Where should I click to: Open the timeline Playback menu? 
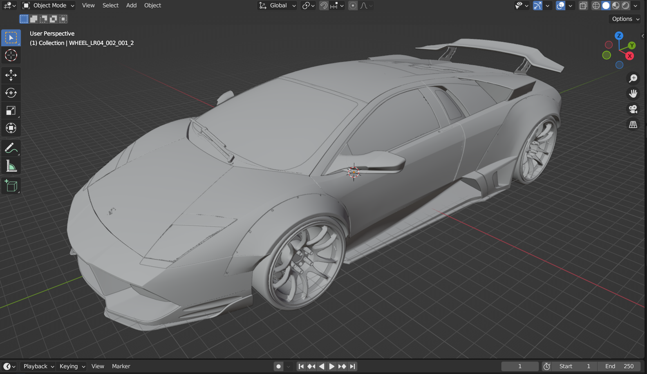(39, 366)
